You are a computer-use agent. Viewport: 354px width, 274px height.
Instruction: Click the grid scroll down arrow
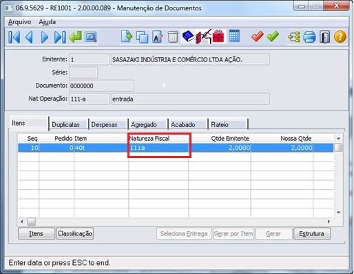338,213
